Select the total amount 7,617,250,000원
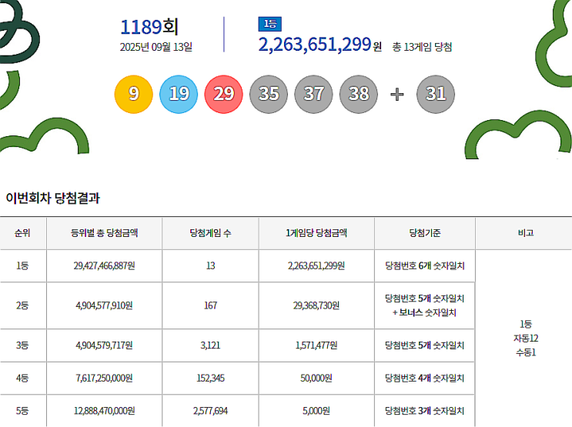572x427 pixels. [x=105, y=378]
